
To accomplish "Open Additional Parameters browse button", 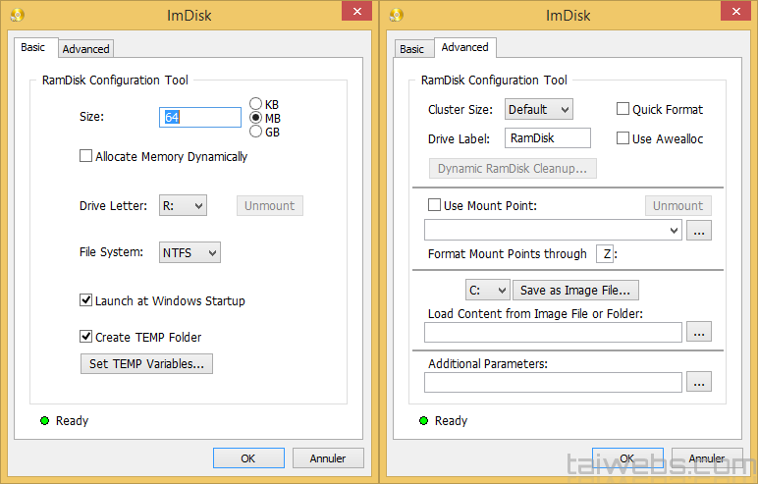I will click(x=699, y=382).
